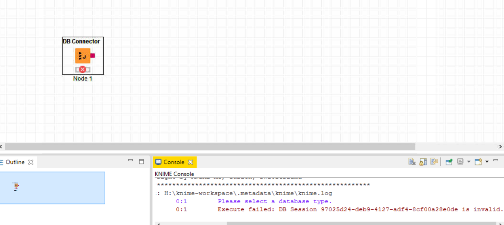Click the node thumbnail in the Outline view

click(x=16, y=186)
